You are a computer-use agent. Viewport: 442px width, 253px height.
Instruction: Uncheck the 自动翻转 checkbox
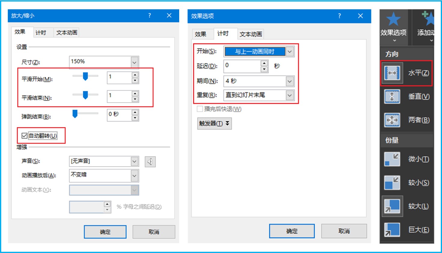(24, 136)
